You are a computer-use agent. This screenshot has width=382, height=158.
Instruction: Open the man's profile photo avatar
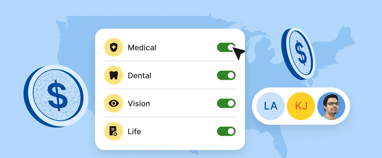point(331,106)
